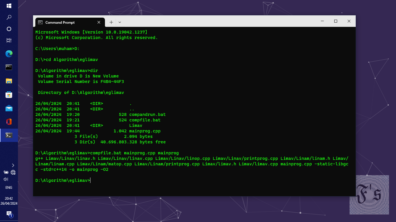Click the final prompt line with the cursor
This screenshot has height=222, width=396.
pyautogui.click(x=63, y=180)
